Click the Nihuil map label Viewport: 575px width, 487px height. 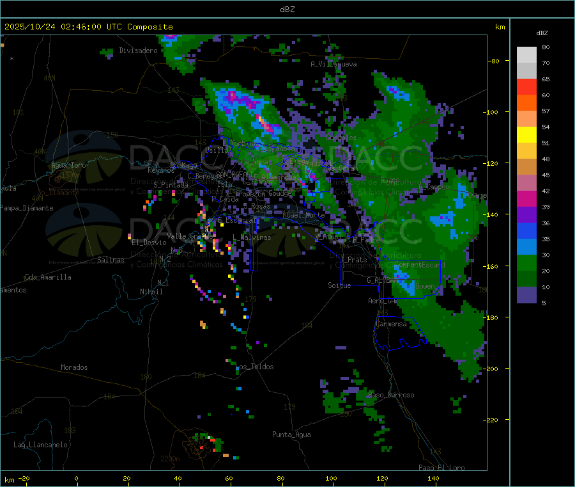tap(151, 292)
